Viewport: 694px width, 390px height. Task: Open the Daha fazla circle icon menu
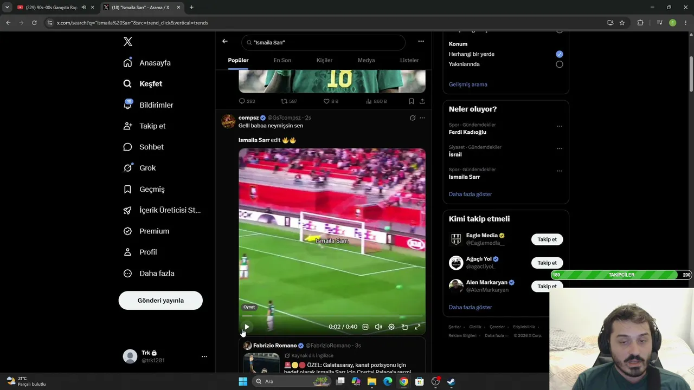pos(128,274)
